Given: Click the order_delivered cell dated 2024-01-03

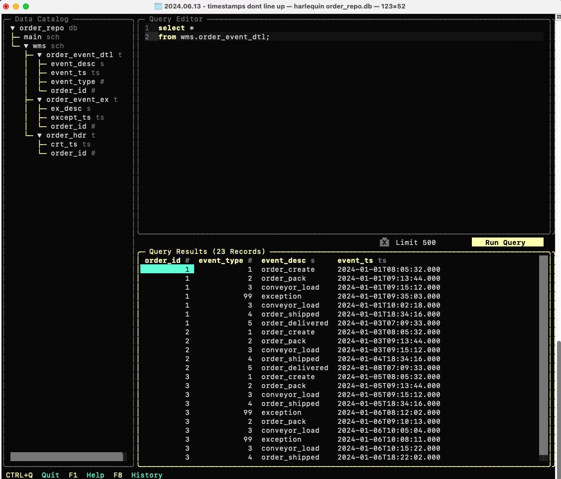Looking at the screenshot, I should (x=295, y=323).
